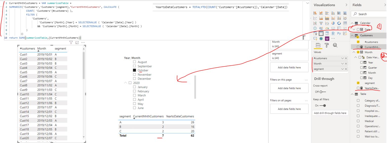Image resolution: width=387 pixels, height=143 pixels.
Task: Check the CurrentMnt... measure
Action: (358, 47)
